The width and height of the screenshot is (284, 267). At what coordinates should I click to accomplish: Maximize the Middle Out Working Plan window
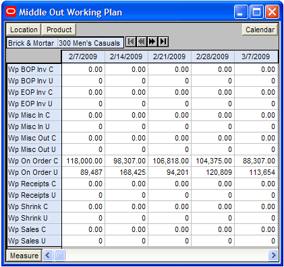pyautogui.click(x=256, y=12)
